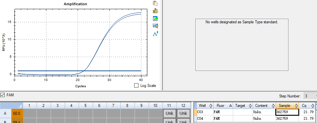Click the Amplification chart title

[x=75, y=4]
